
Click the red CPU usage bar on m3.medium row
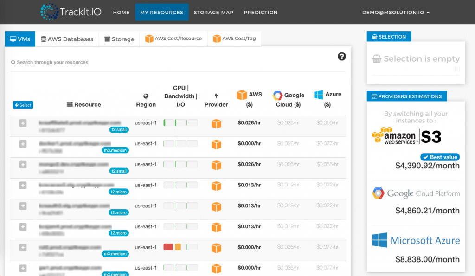168,247
